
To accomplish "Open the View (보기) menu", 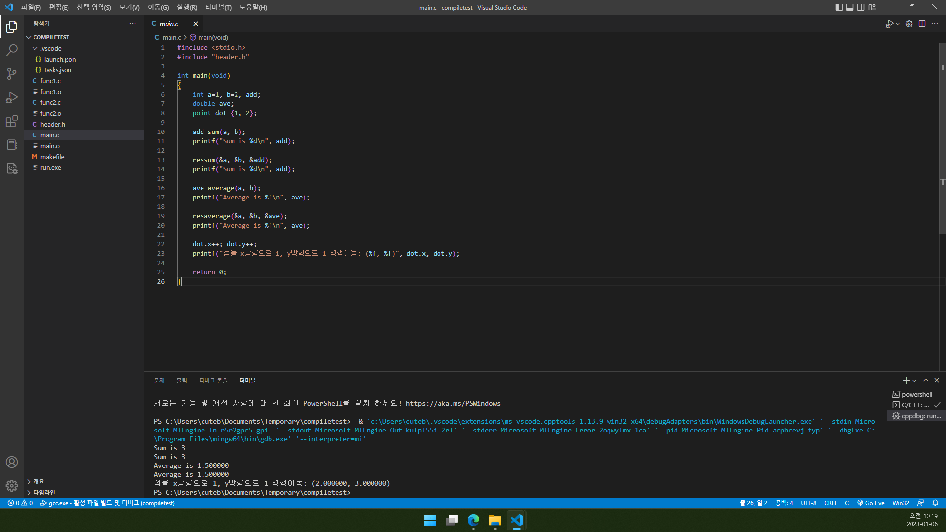I will coord(130,7).
